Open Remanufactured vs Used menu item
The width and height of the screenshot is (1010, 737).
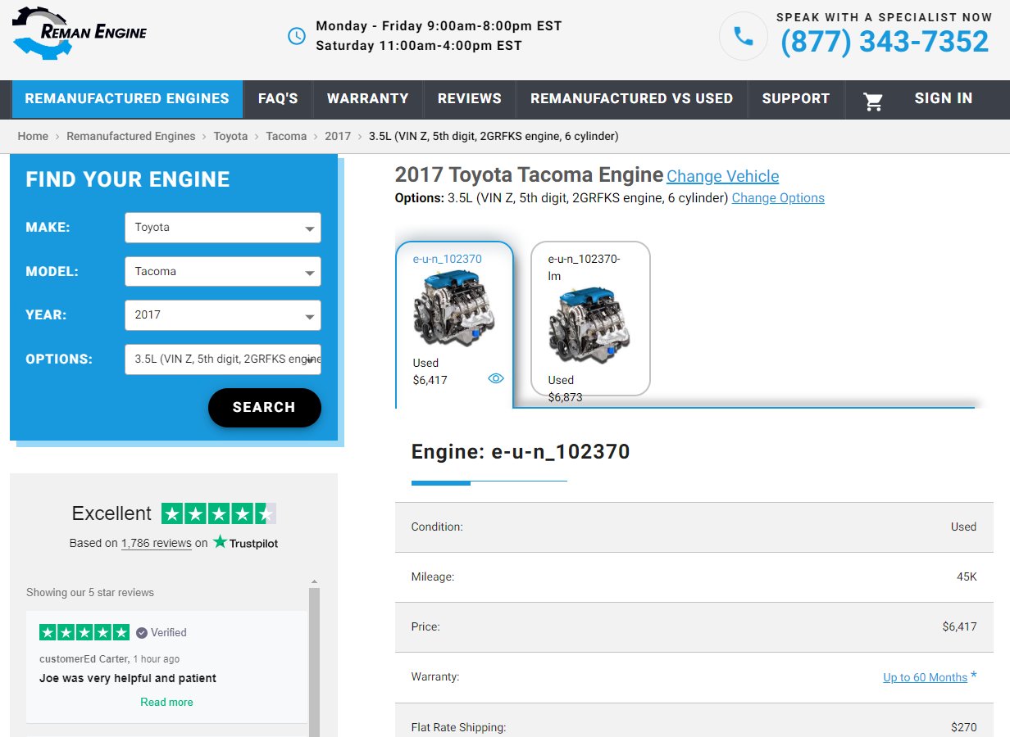[x=631, y=99]
